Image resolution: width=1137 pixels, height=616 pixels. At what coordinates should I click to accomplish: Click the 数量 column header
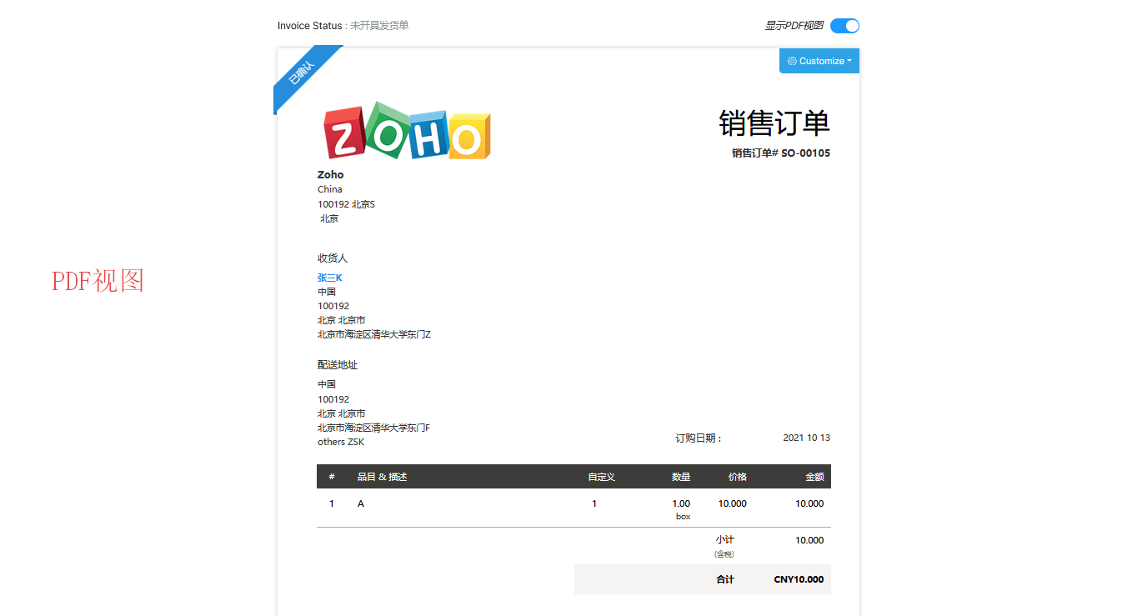tap(681, 477)
